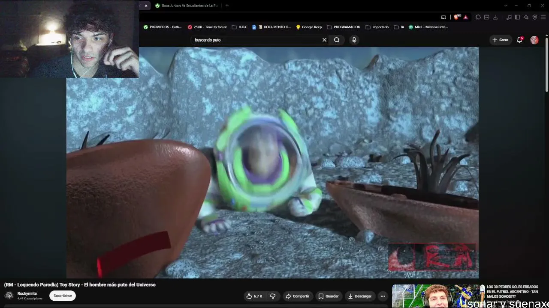549x308 pixels.
Task: Open the media control music note icon
Action: [509, 17]
